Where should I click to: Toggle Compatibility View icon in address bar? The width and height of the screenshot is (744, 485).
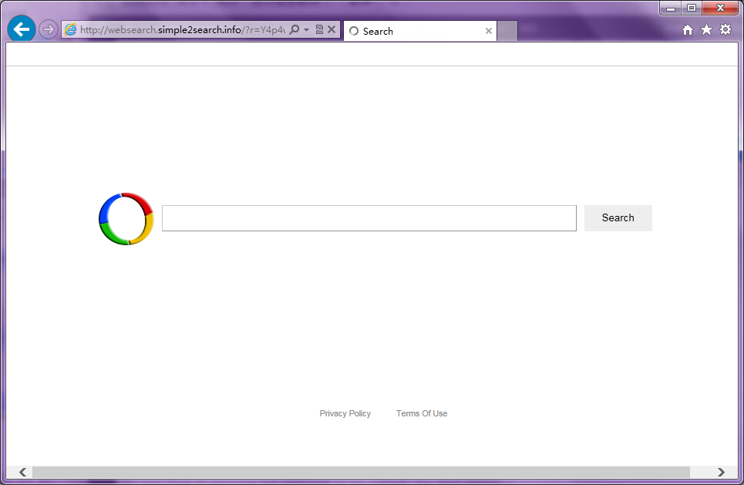pos(319,30)
